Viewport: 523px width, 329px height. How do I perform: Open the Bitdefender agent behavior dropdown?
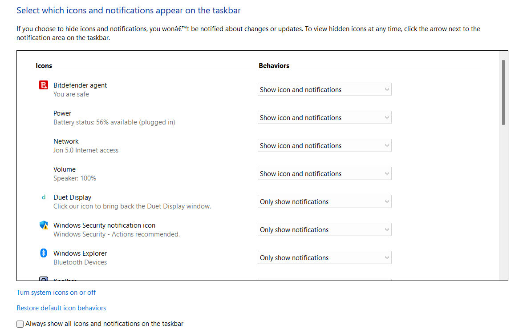tap(324, 89)
